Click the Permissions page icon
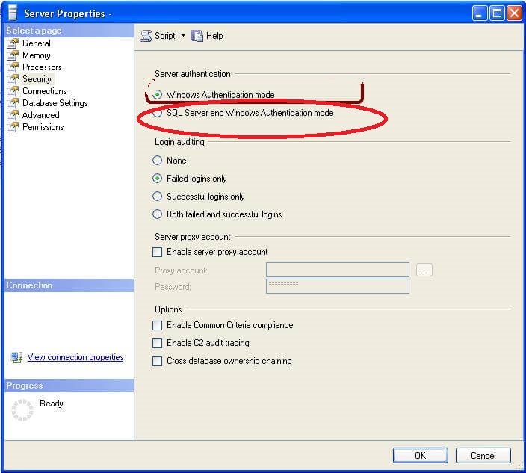This screenshot has width=526, height=473. click(13, 127)
